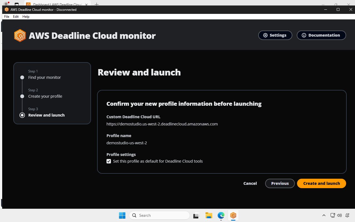Viewport: 355px width, 222px height.
Task: Click the Create and launch button
Action: click(x=321, y=183)
